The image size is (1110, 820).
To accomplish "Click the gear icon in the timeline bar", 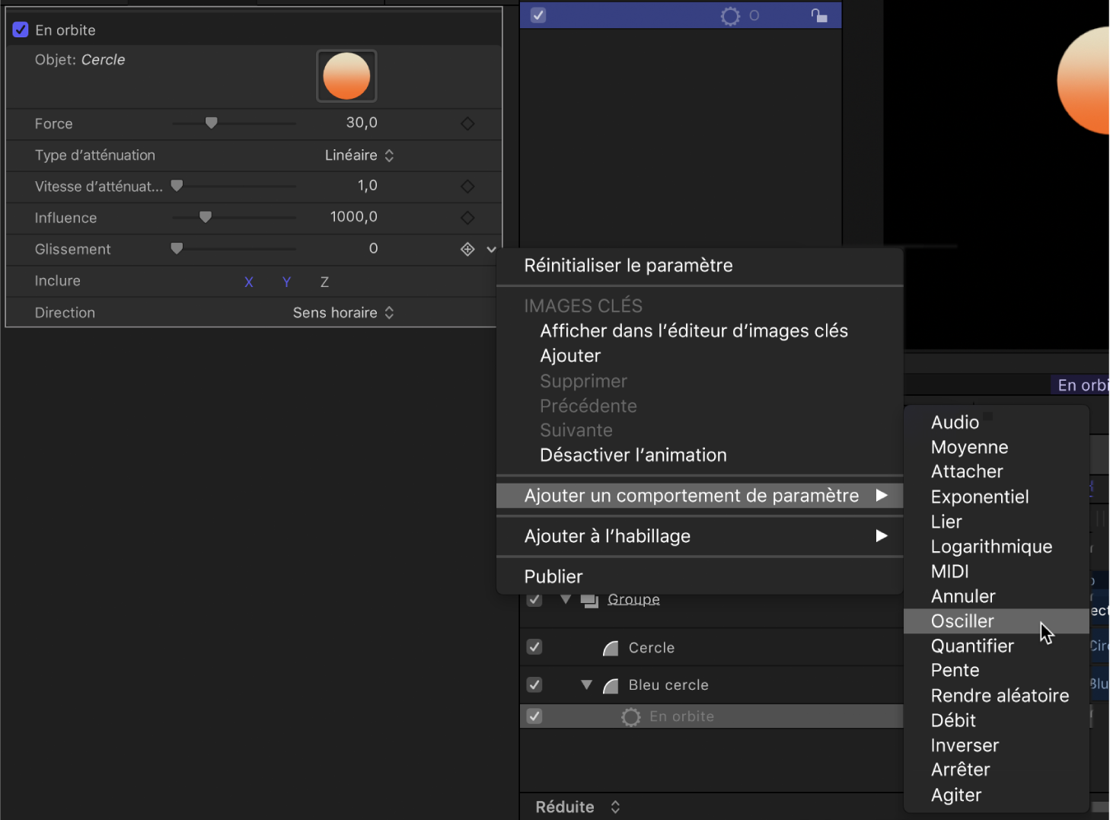I will tap(729, 15).
